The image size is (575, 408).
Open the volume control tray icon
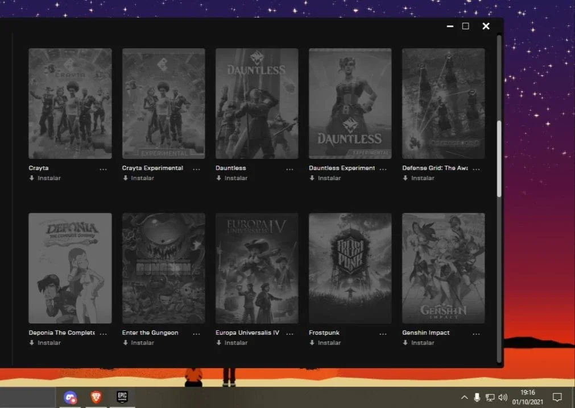click(x=503, y=397)
